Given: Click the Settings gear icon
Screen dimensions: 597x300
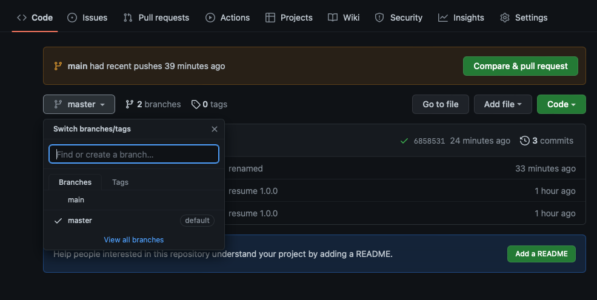Looking at the screenshot, I should (x=505, y=18).
